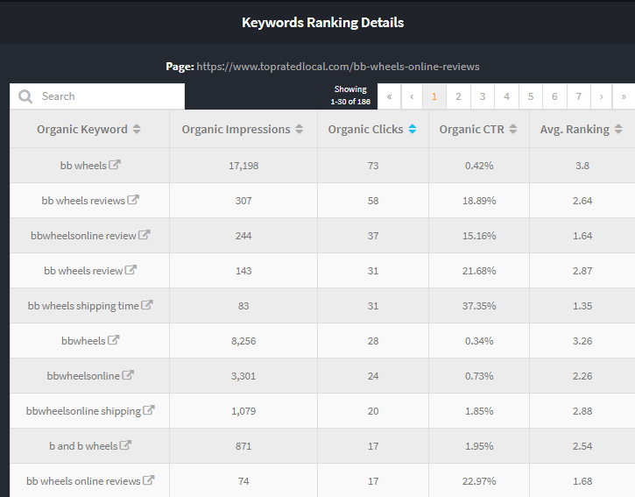Click average ranking value 3.8

[x=582, y=166]
